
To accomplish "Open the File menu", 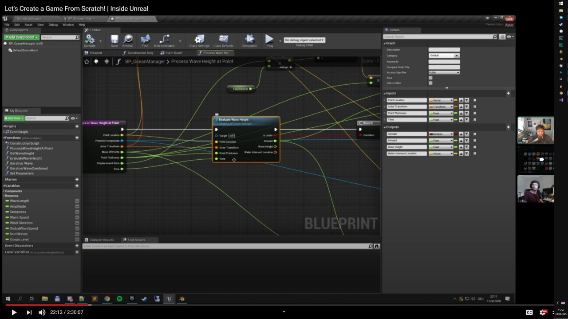I will pyautogui.click(x=7, y=25).
